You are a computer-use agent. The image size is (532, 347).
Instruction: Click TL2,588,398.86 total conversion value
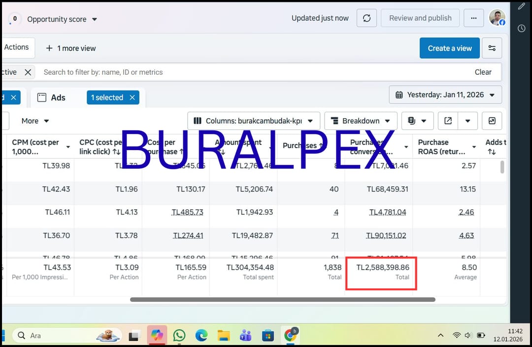pos(383,267)
